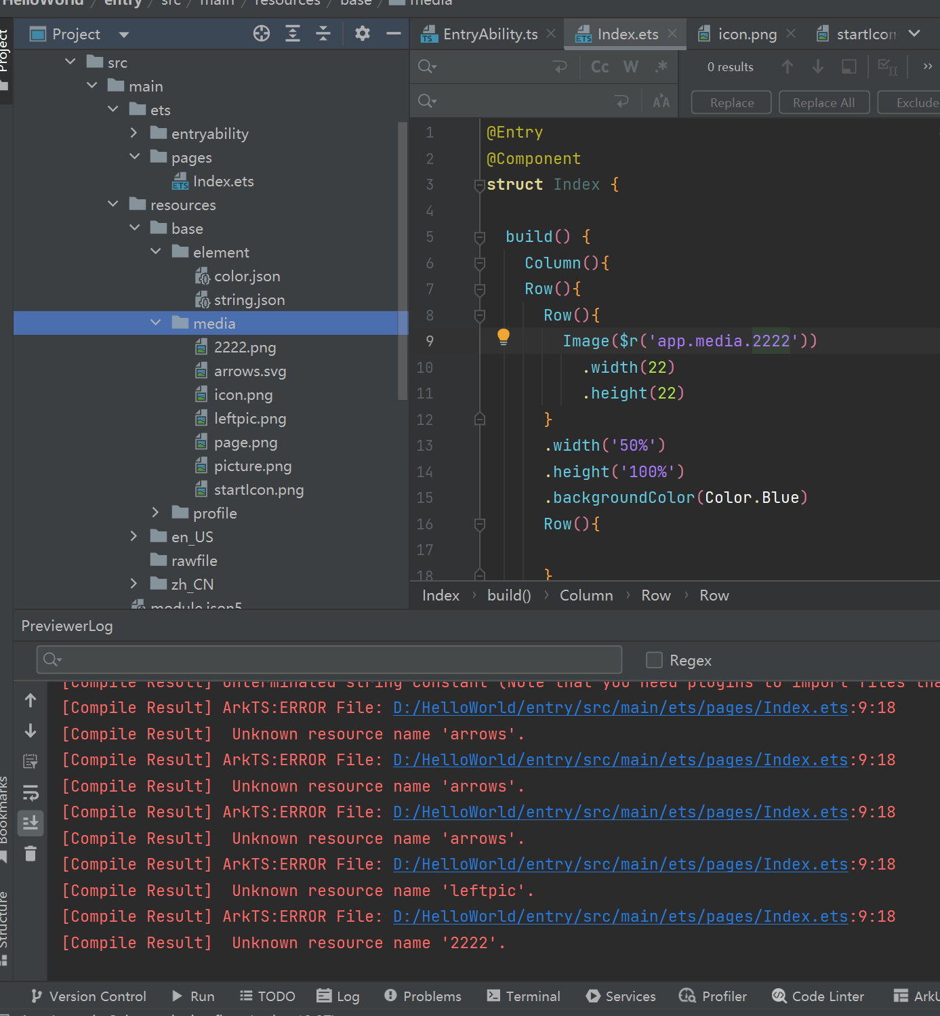Viewport: 940px width, 1016px height.
Task: Toggle Words option in search
Action: pyautogui.click(x=631, y=66)
